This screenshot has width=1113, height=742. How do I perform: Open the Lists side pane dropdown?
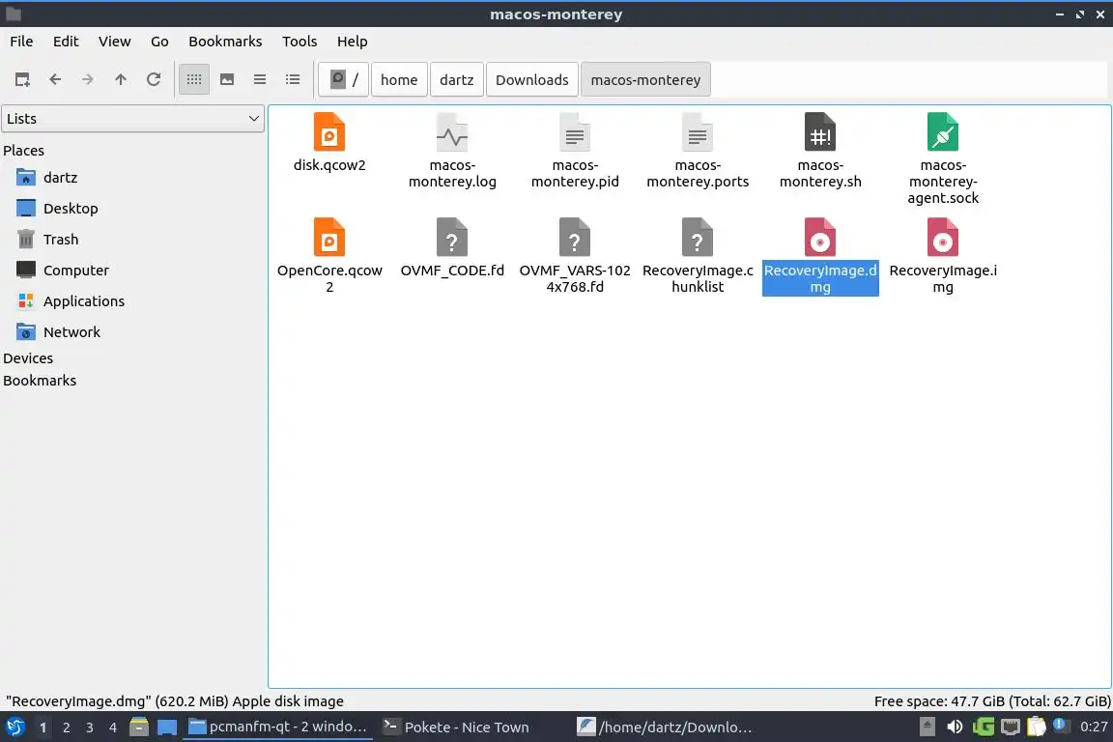click(x=132, y=119)
